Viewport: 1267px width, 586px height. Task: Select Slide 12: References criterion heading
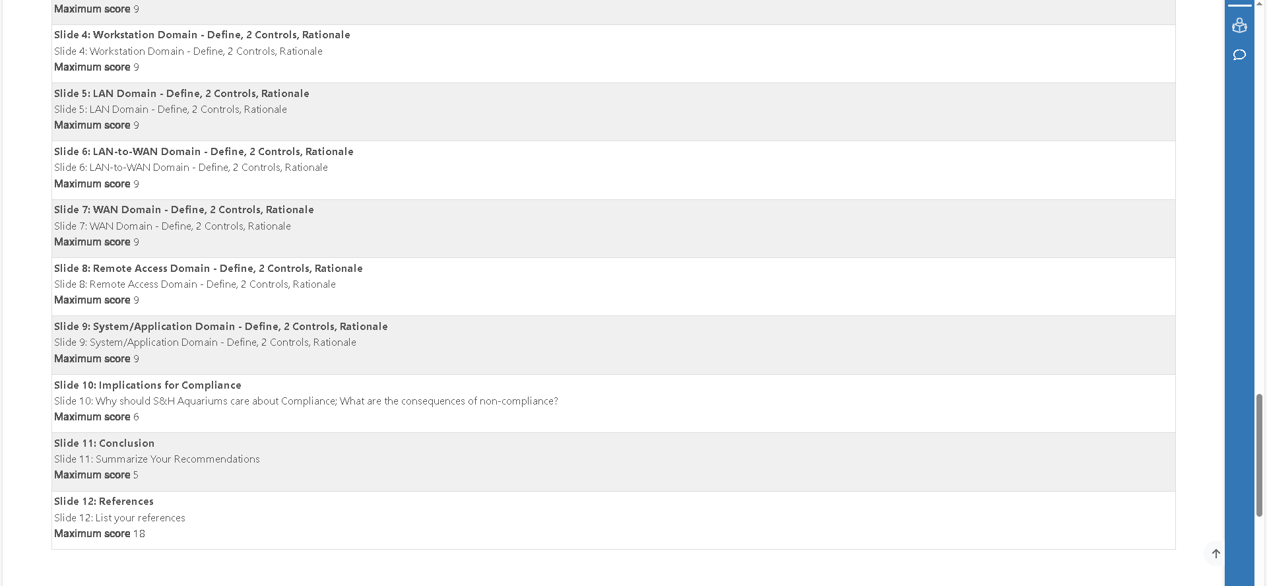pyautogui.click(x=104, y=502)
